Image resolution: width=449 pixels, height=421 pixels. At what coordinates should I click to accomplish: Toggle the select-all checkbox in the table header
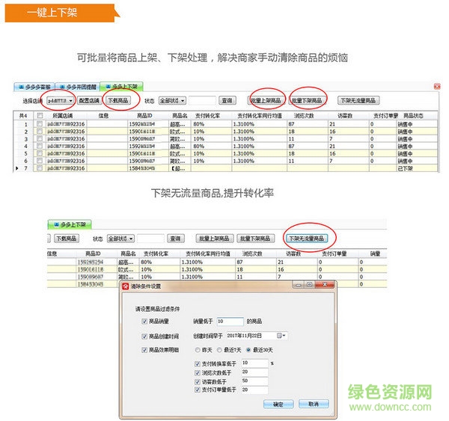click(40, 115)
